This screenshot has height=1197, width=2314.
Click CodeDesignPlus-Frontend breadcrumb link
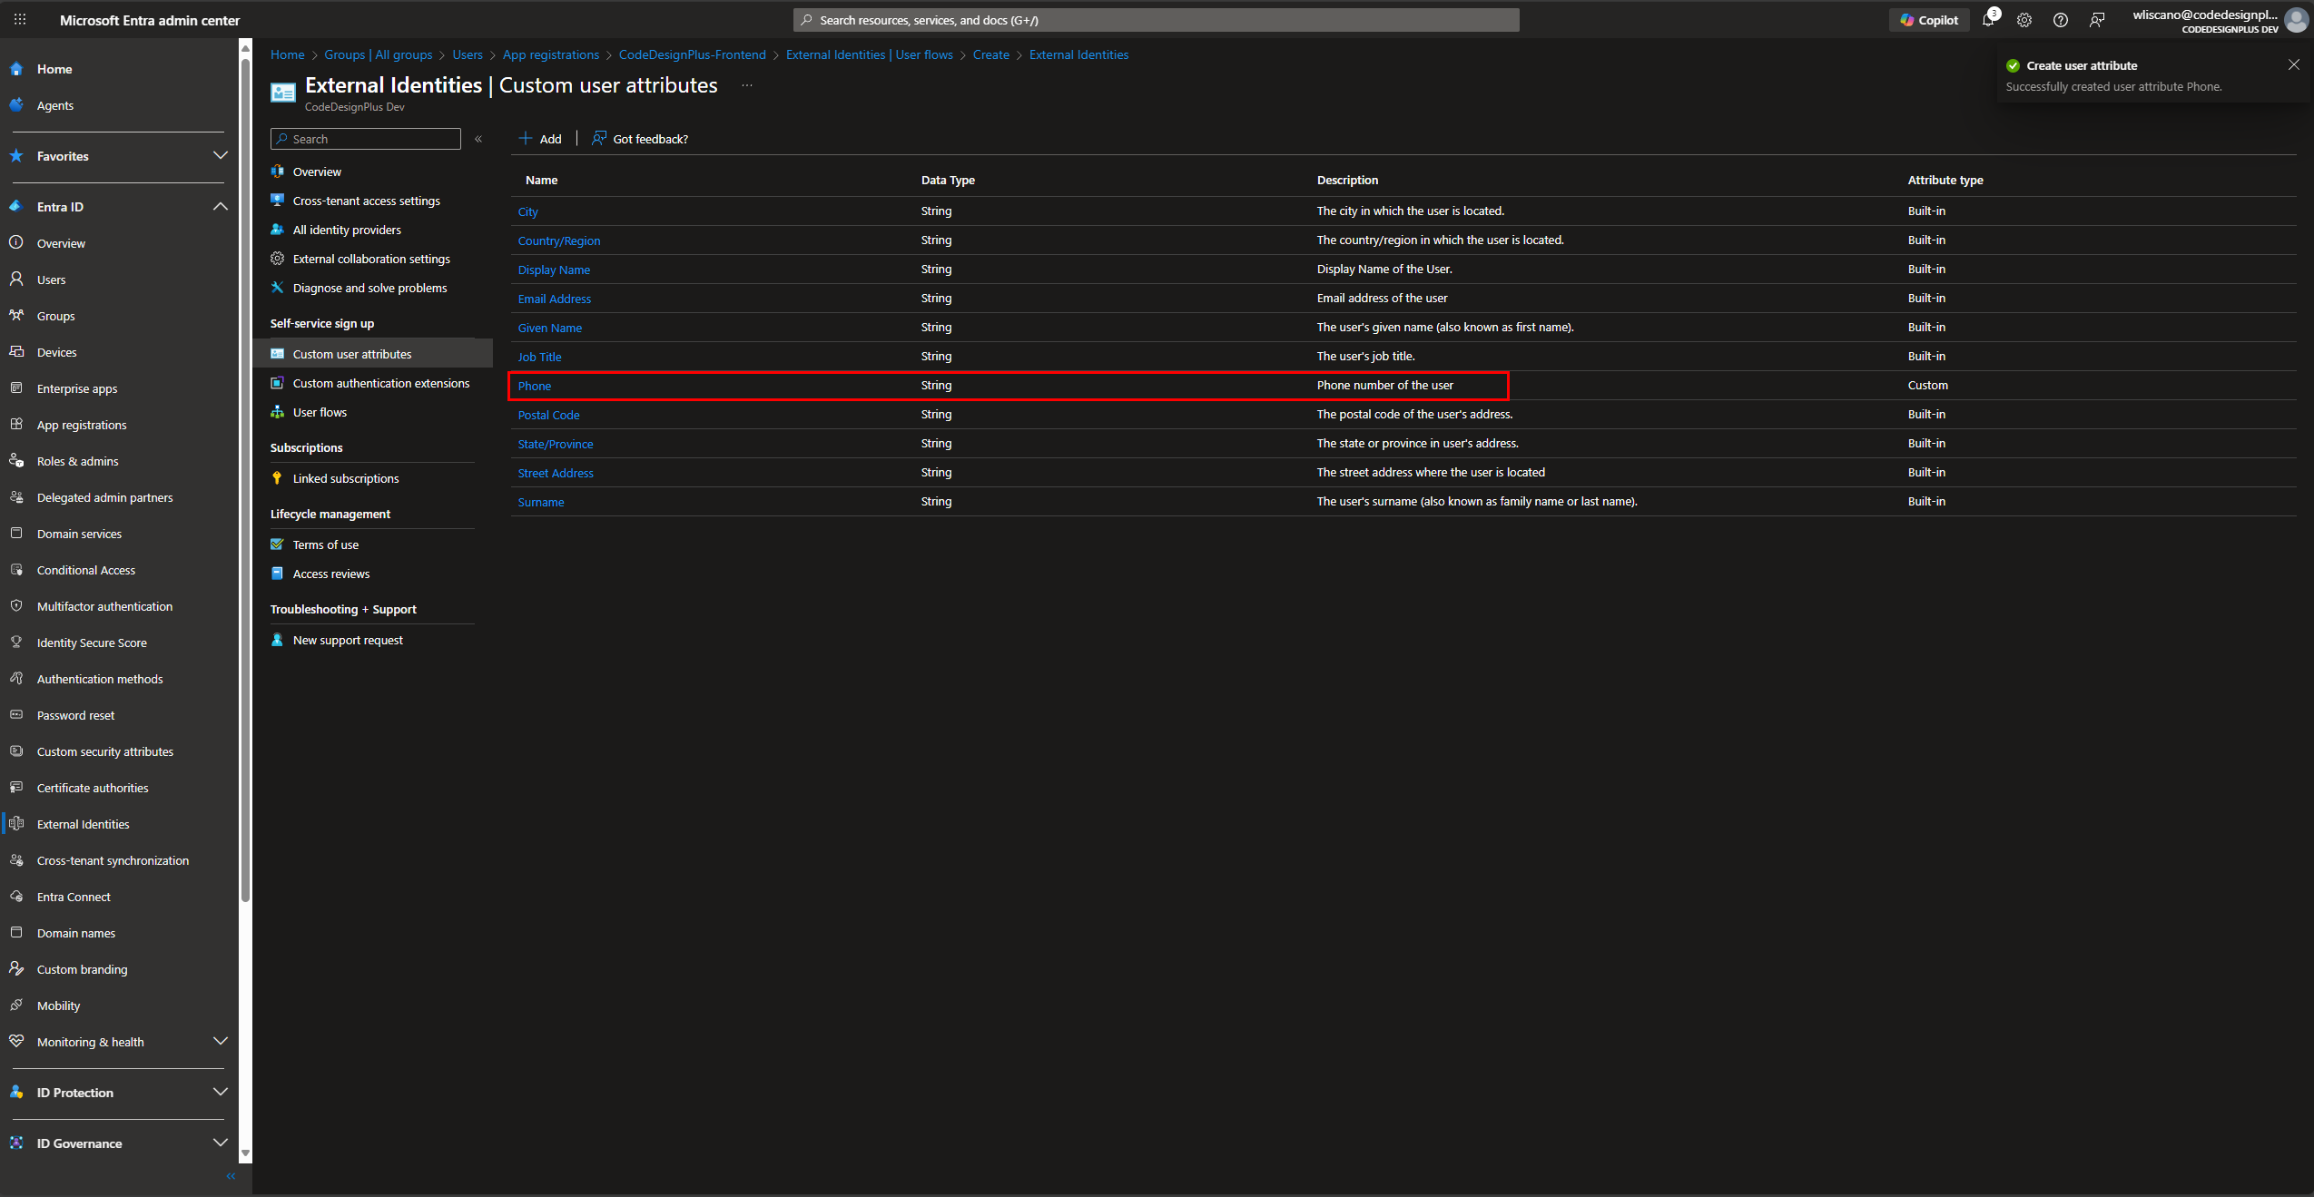pos(693,54)
